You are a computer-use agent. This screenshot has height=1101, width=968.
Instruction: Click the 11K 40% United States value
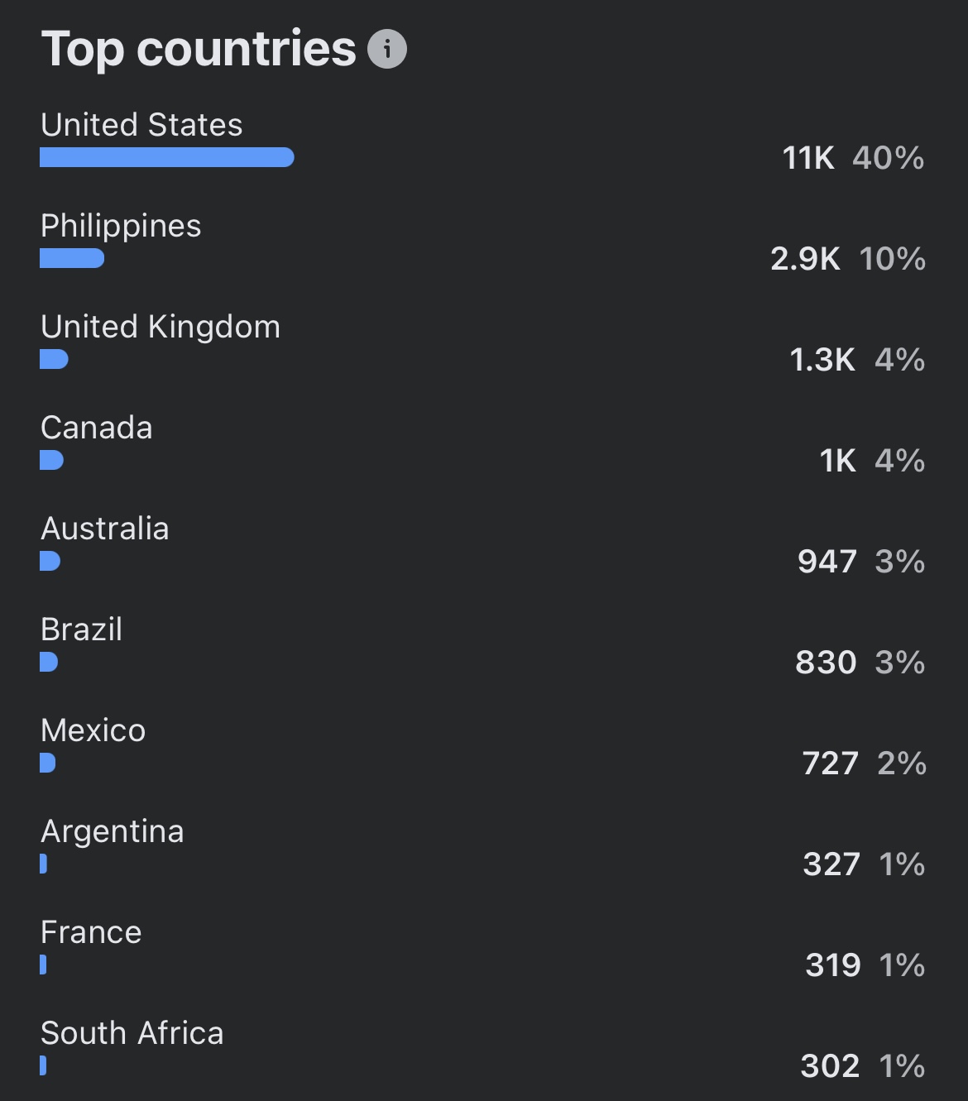853,158
